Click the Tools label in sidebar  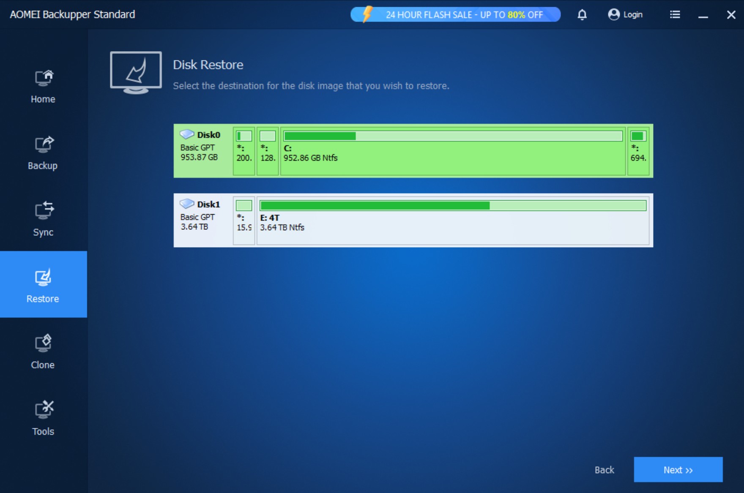click(x=43, y=431)
